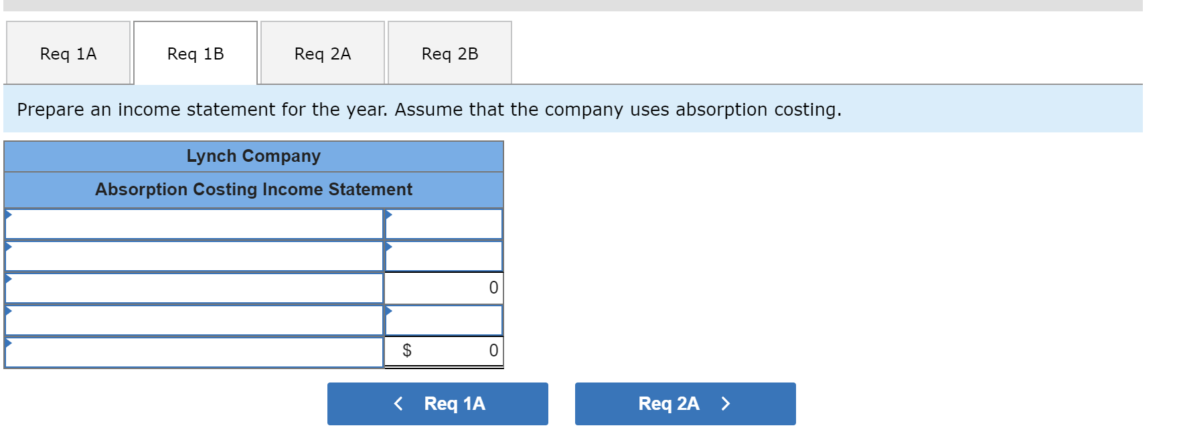Screen dimensions: 1177x438
Task: Open the third row label dropdown
Action: 194,288
